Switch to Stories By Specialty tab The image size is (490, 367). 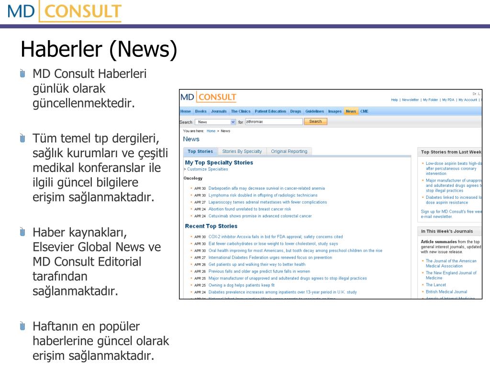pos(242,151)
